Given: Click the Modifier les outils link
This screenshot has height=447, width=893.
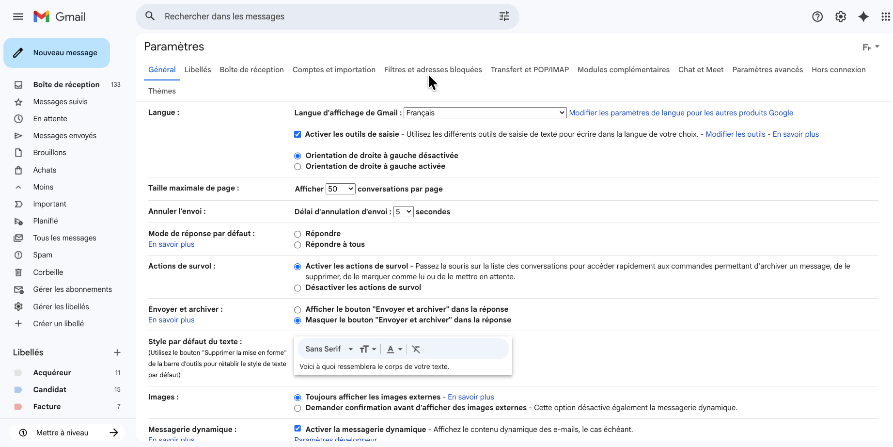Looking at the screenshot, I should 735,134.
